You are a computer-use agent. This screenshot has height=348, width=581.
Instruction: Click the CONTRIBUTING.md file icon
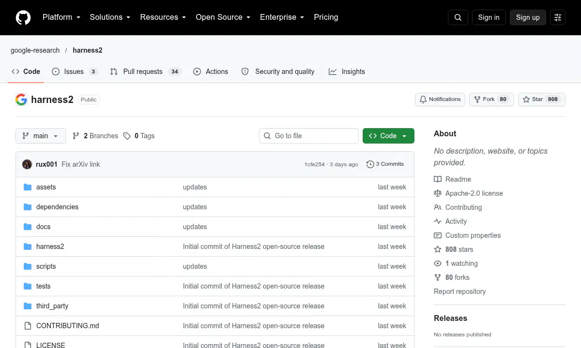28,326
